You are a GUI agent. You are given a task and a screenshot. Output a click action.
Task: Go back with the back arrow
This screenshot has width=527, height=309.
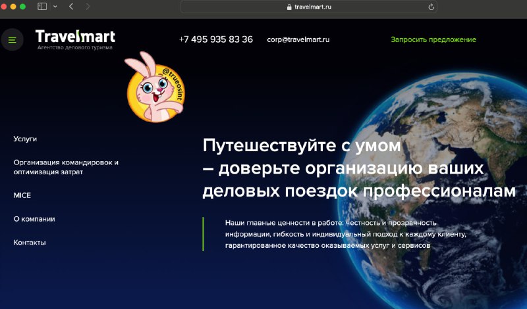pos(71,7)
